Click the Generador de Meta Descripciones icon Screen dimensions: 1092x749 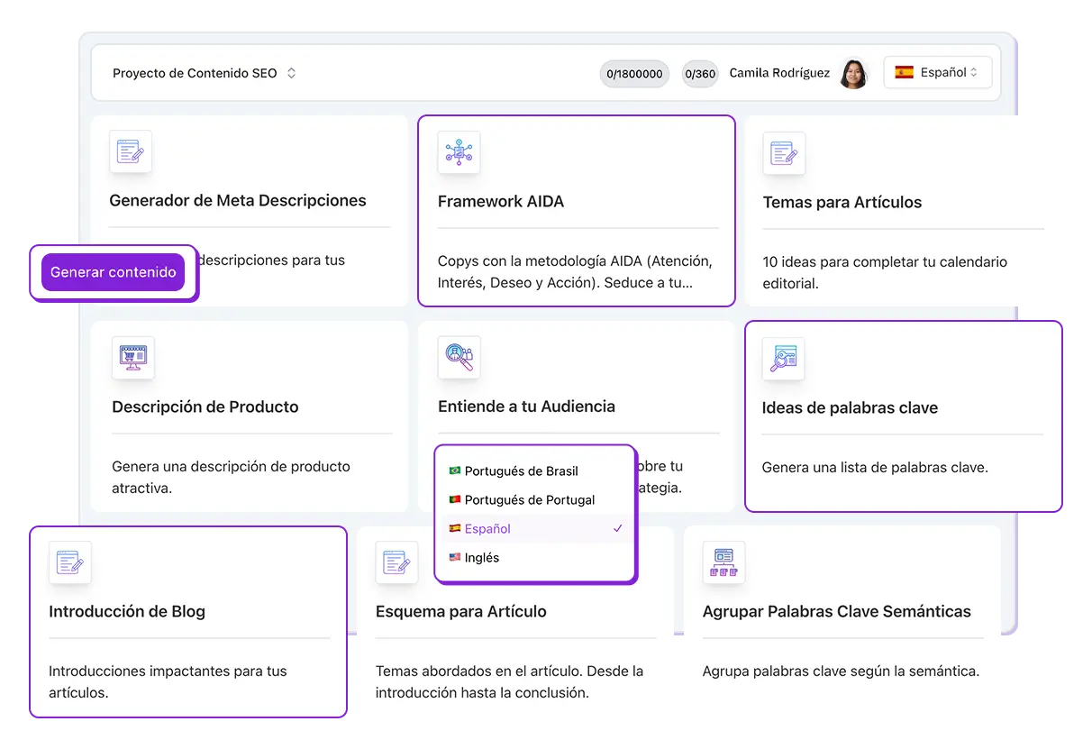tap(131, 151)
